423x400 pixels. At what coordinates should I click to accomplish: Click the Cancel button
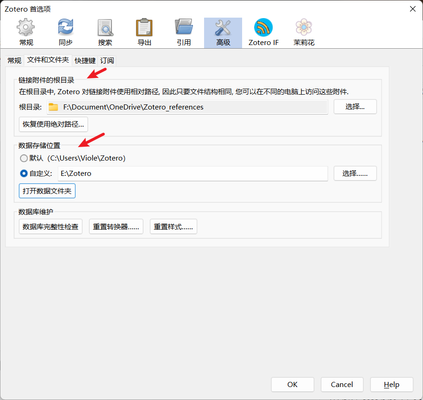pos(342,384)
